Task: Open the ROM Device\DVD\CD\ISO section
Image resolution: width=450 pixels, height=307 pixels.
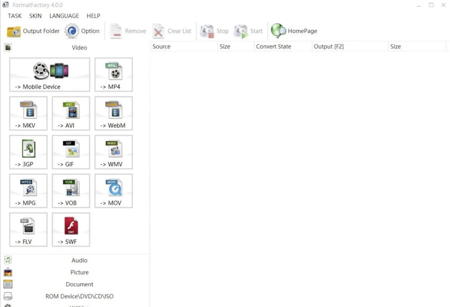Action: [79, 296]
